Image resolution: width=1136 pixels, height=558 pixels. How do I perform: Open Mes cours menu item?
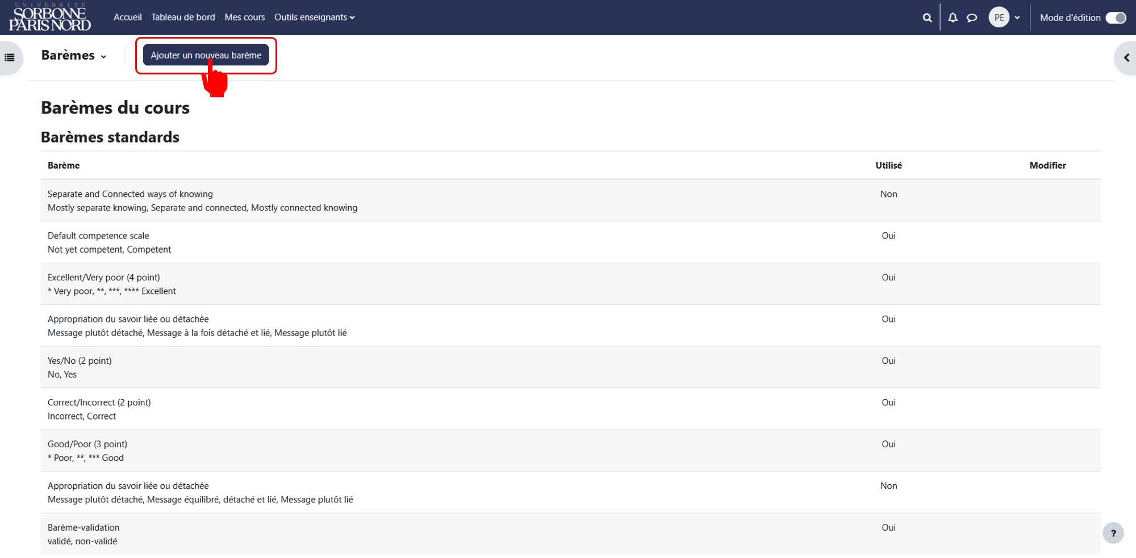pos(245,18)
